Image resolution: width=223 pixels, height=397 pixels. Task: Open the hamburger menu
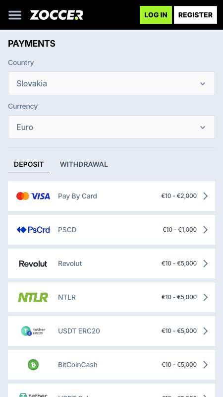pos(15,15)
